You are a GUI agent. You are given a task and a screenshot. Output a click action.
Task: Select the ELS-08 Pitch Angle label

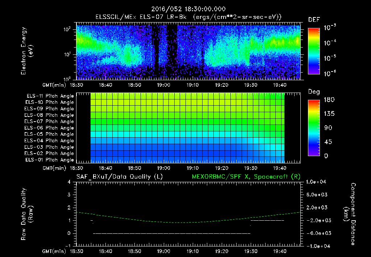coord(49,115)
